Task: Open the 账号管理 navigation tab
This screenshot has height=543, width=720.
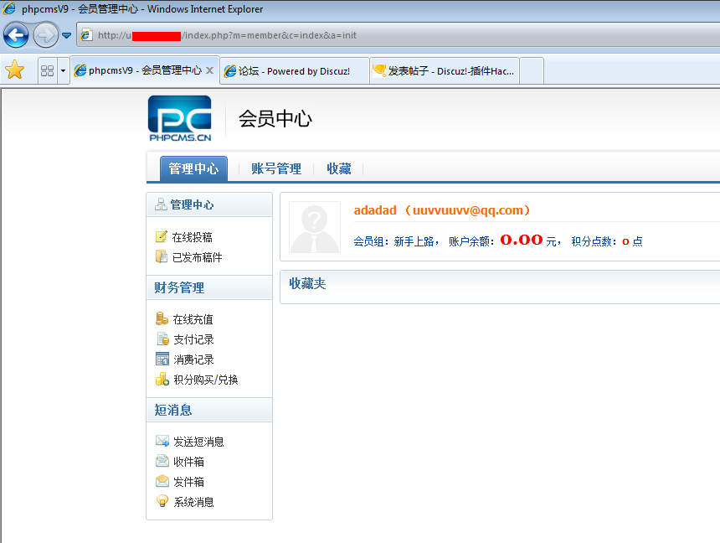Action: pos(276,168)
